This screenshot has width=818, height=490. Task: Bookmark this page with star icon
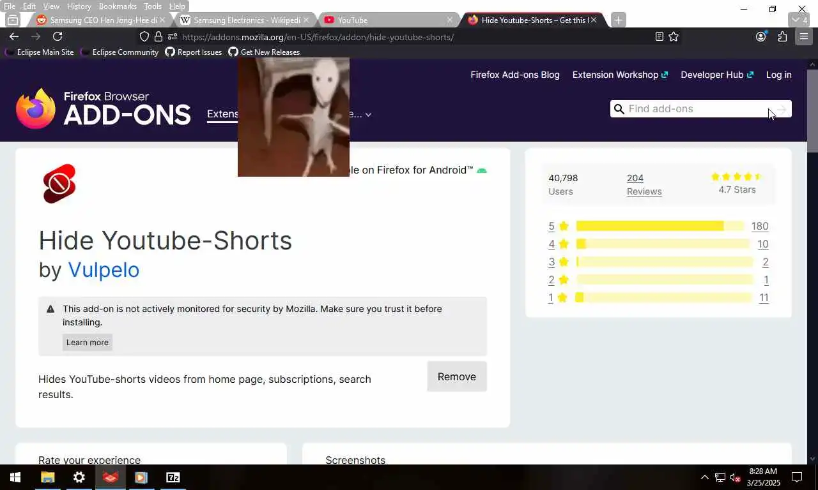(674, 37)
